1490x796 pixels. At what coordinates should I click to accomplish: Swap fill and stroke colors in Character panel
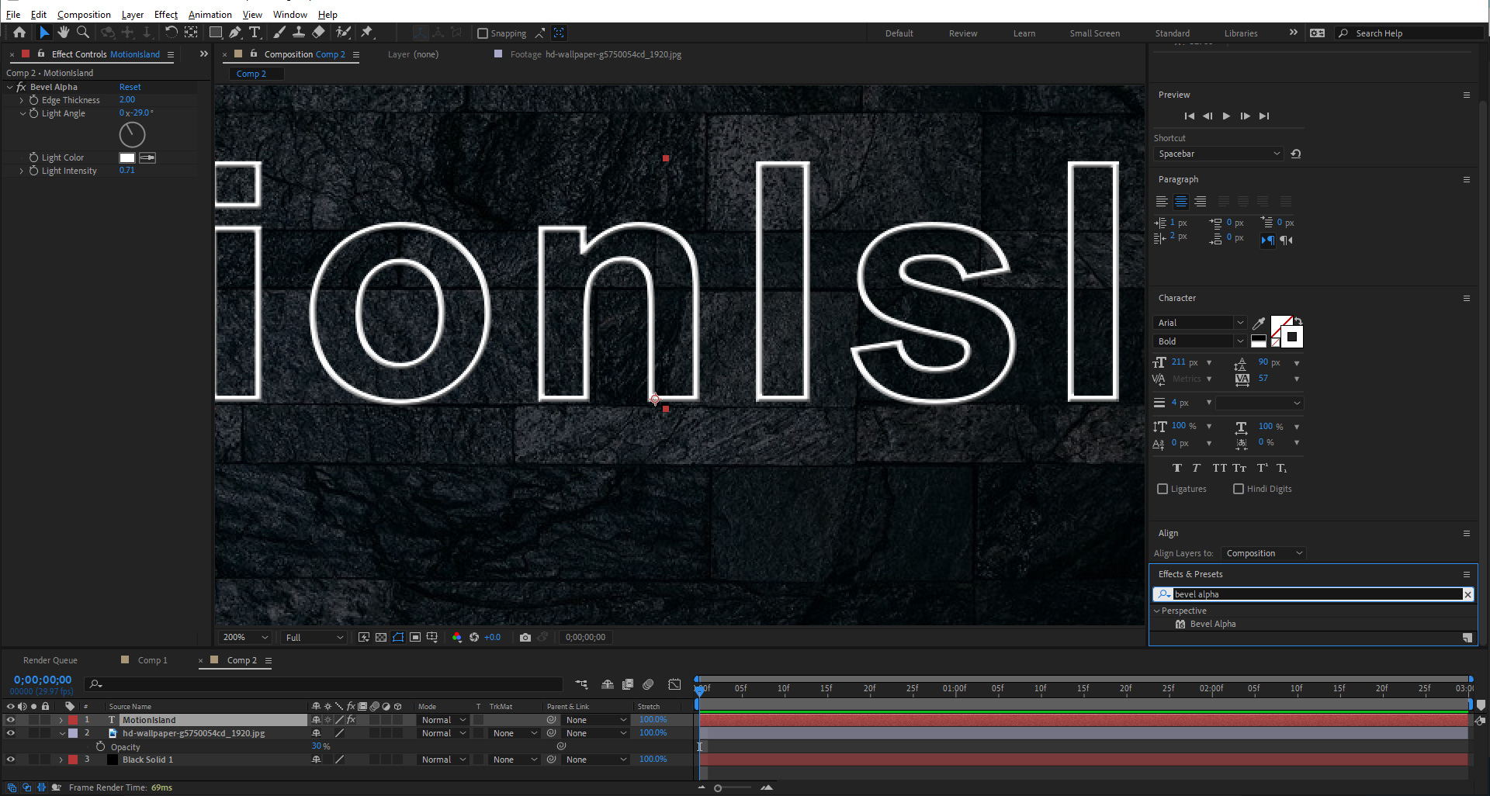pos(1298,320)
